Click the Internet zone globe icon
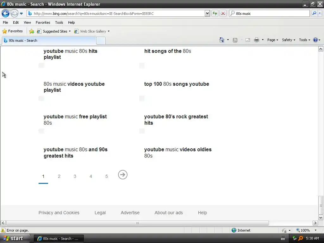This screenshot has height=243, width=324. tap(234, 230)
